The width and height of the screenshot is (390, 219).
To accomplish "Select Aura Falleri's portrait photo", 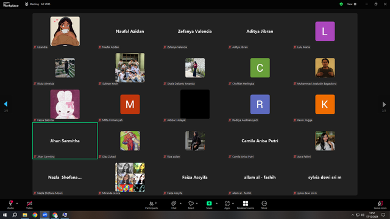I will [x=325, y=141].
